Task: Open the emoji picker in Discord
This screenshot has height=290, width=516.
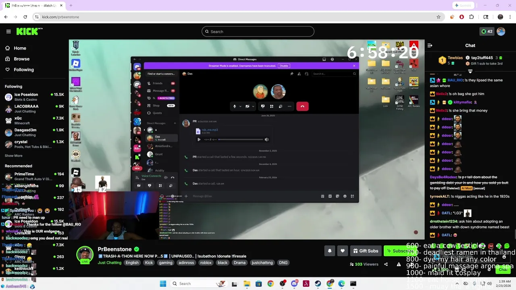Action: (345, 196)
